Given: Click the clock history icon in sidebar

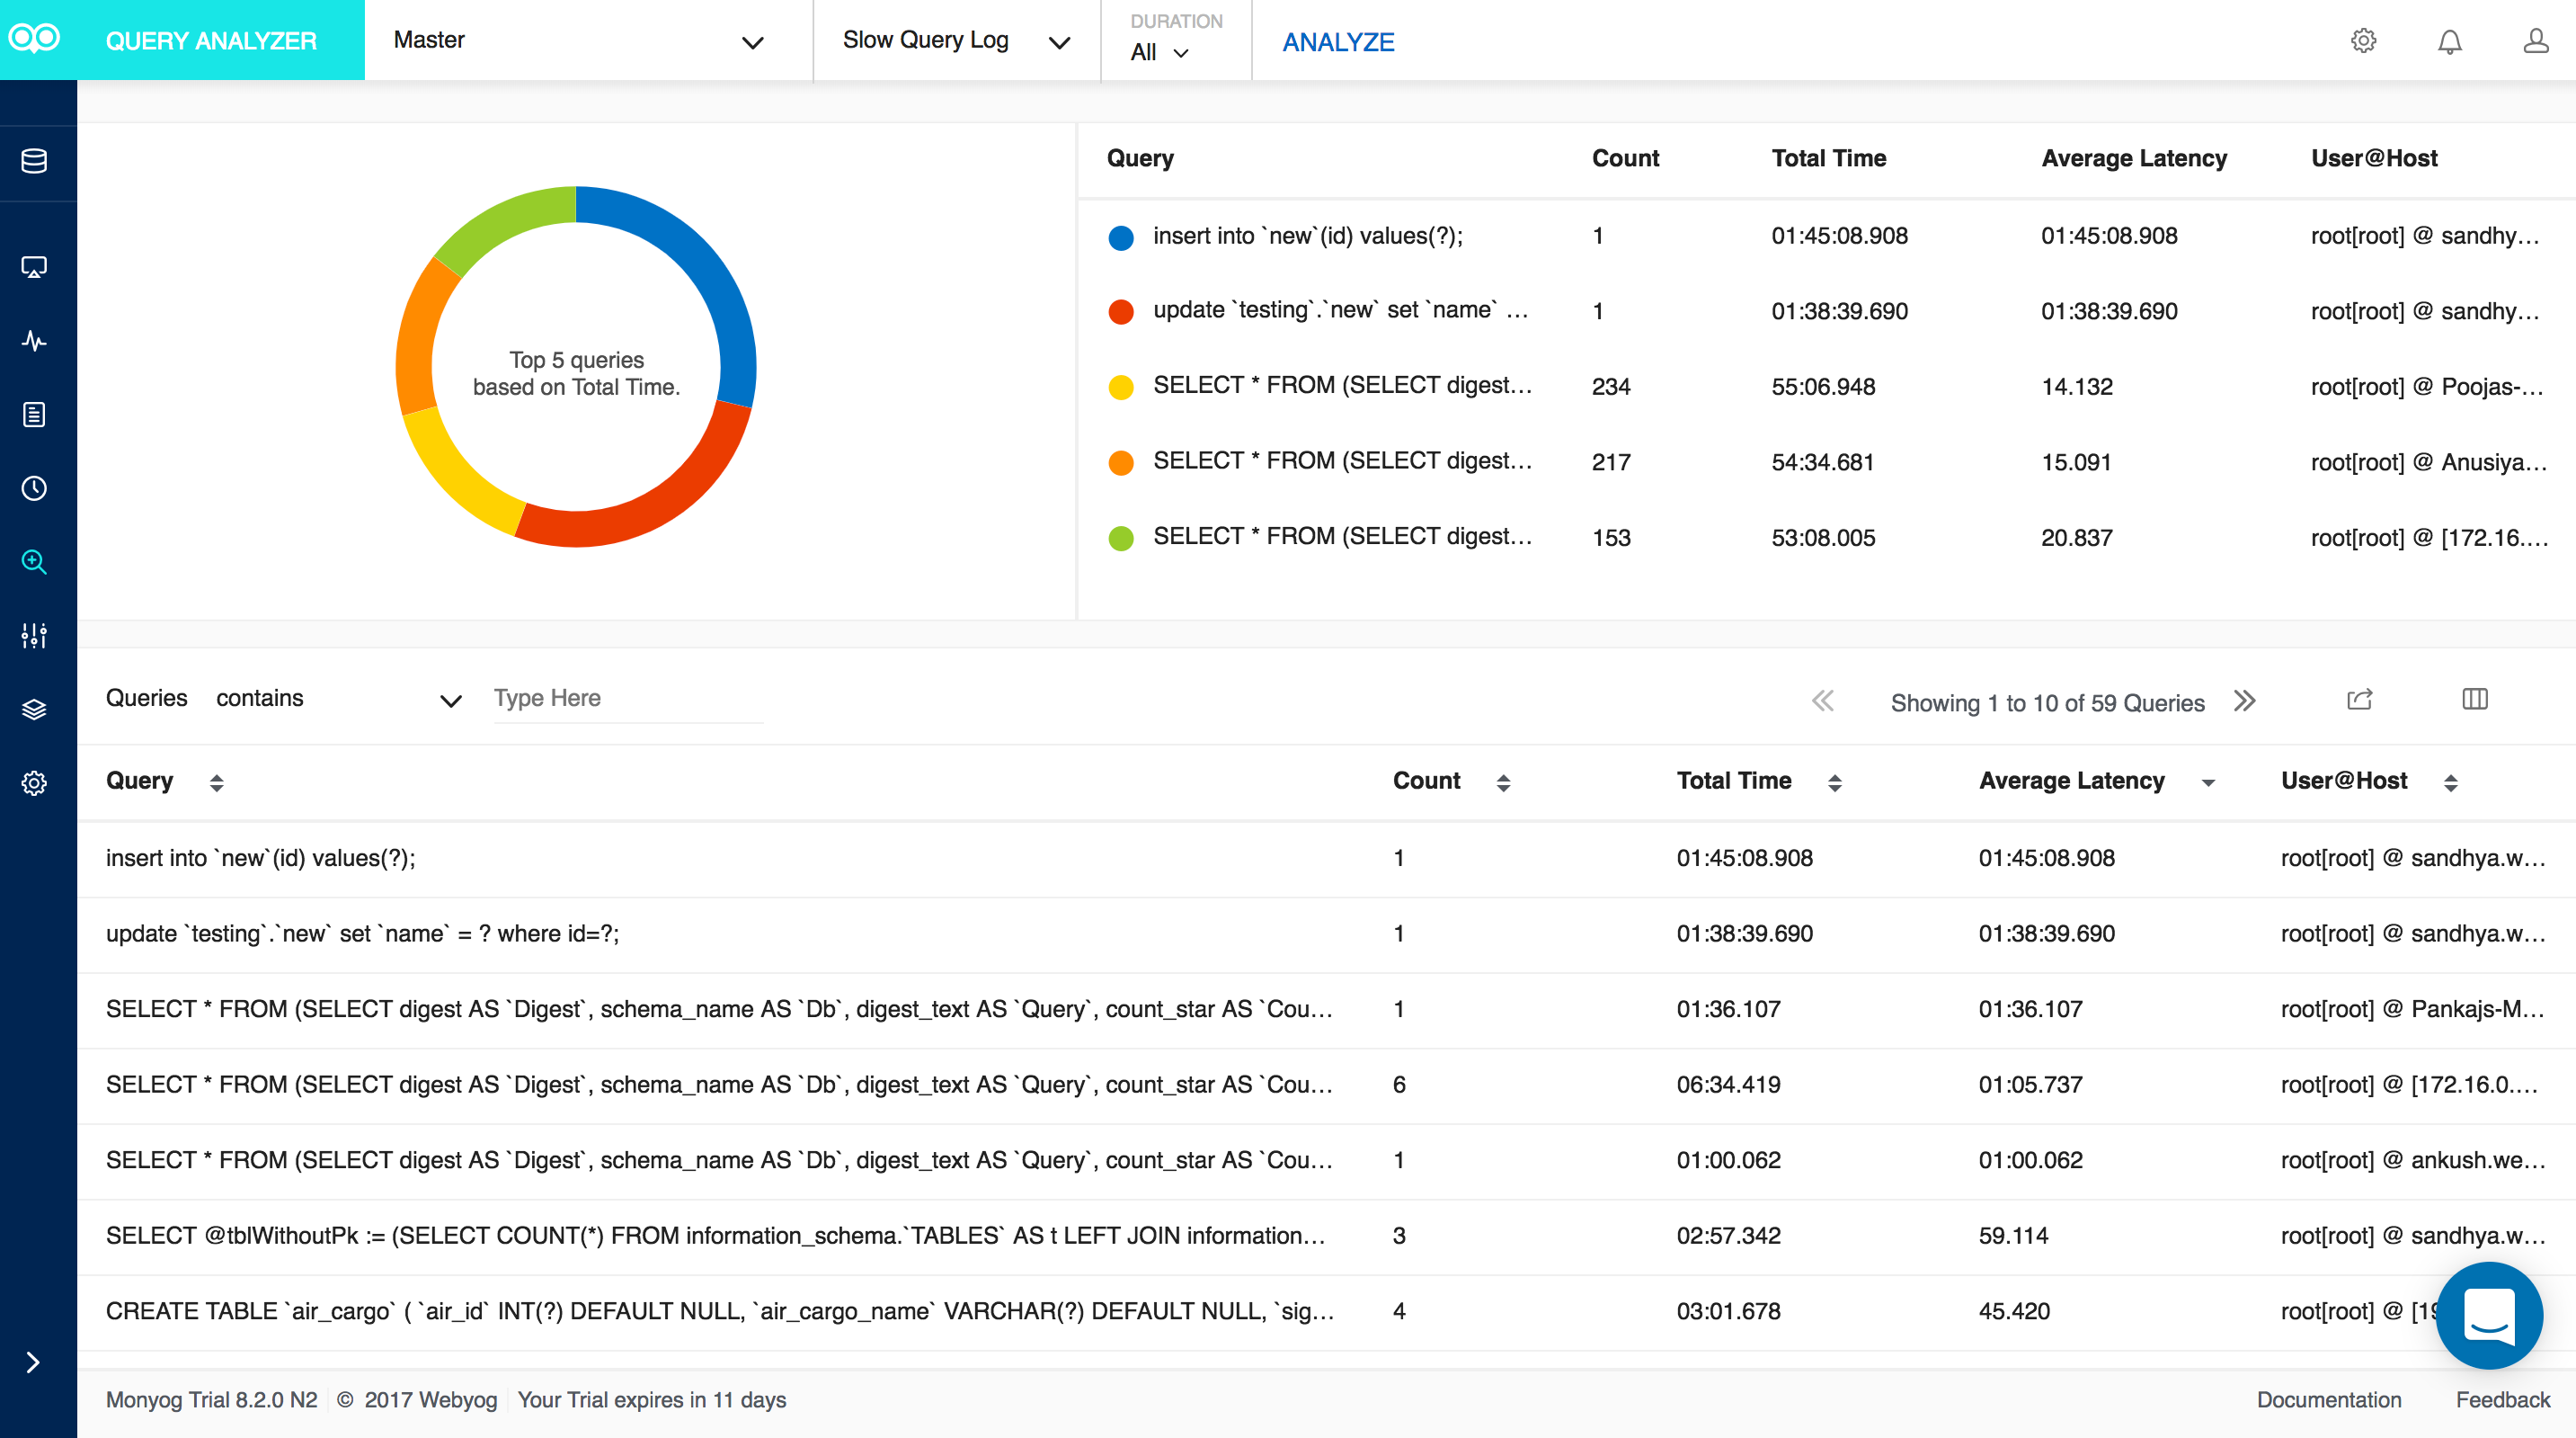Looking at the screenshot, I should click(34, 488).
